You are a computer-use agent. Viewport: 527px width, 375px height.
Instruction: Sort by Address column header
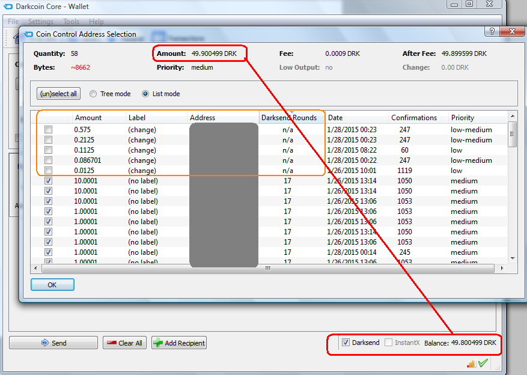click(x=223, y=118)
